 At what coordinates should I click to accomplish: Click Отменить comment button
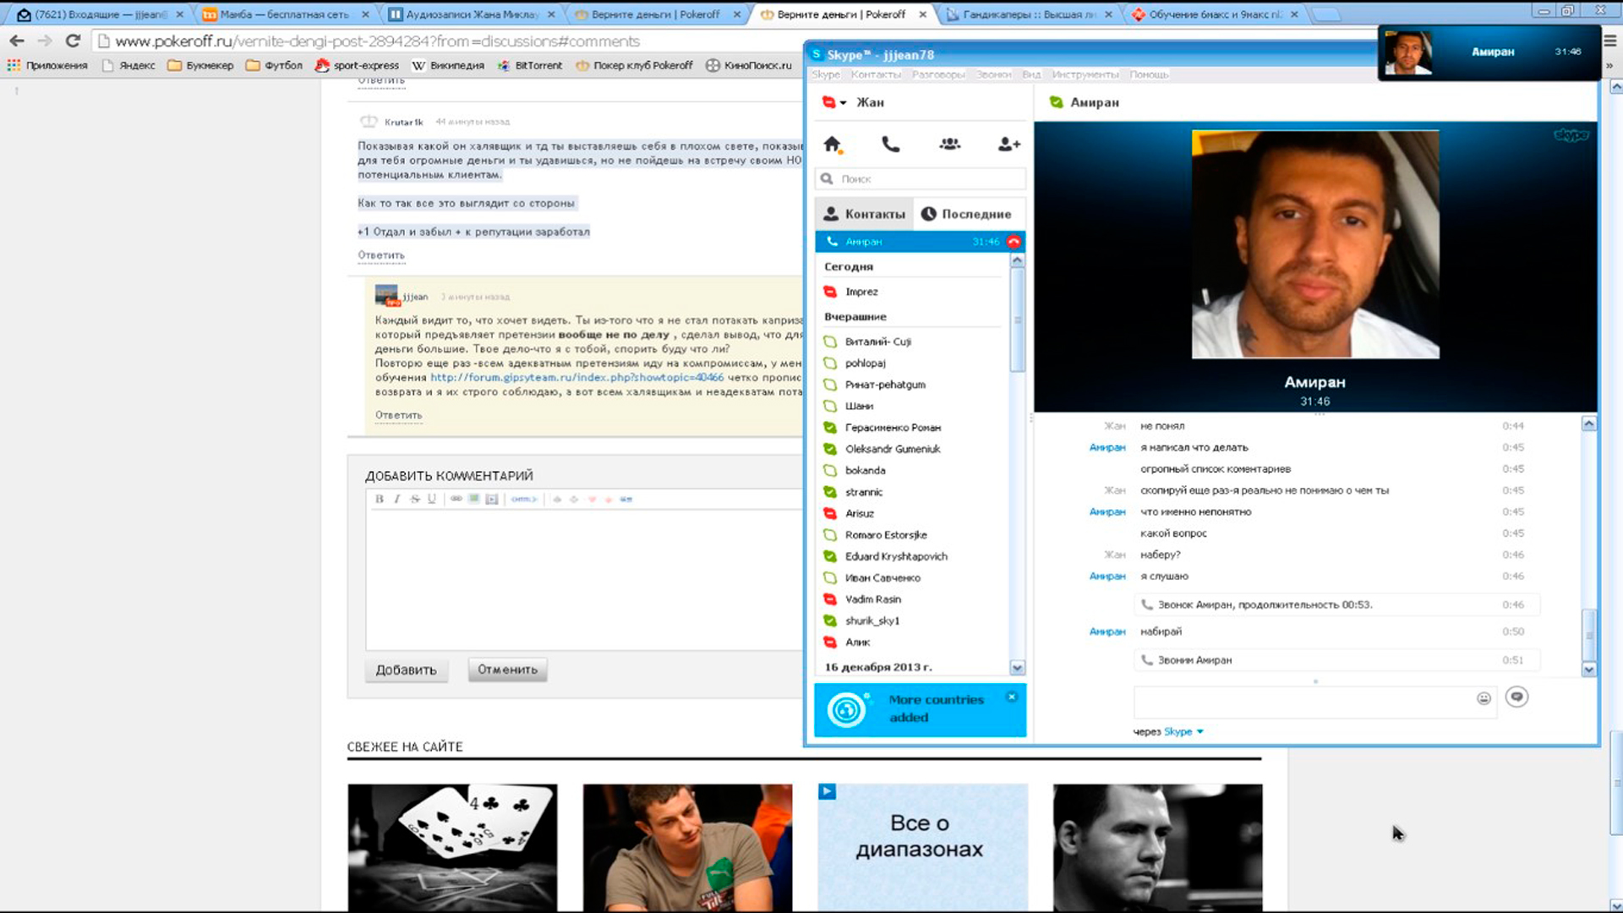click(x=507, y=670)
